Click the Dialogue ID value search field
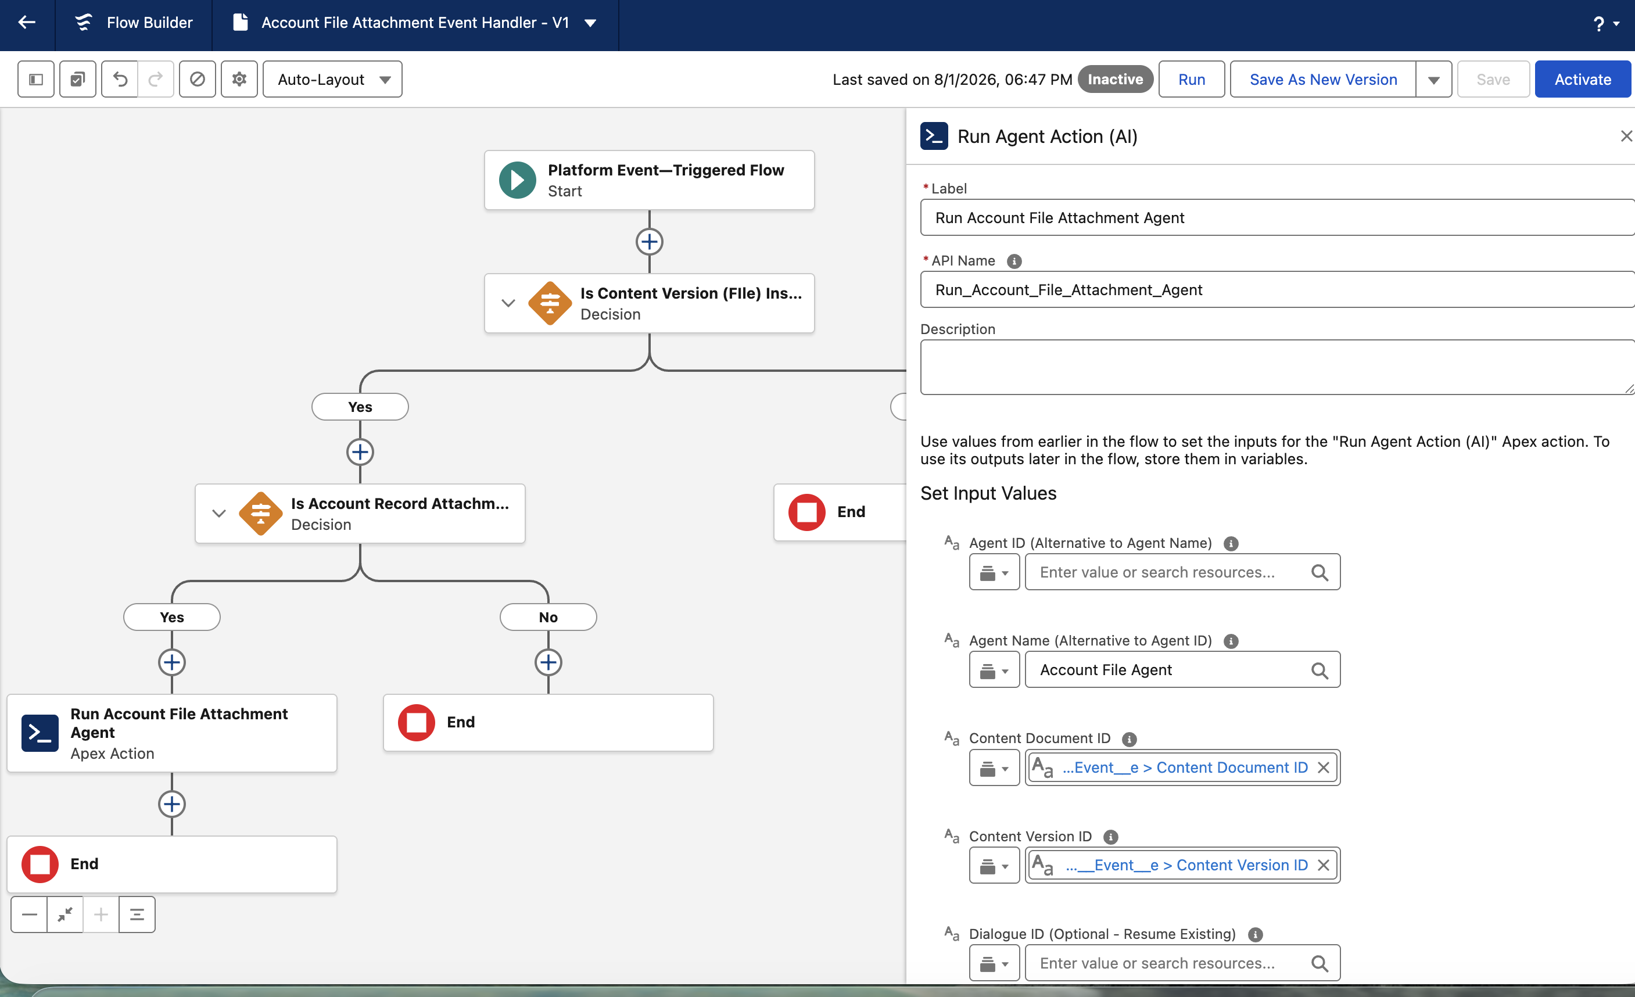 pyautogui.click(x=1182, y=963)
